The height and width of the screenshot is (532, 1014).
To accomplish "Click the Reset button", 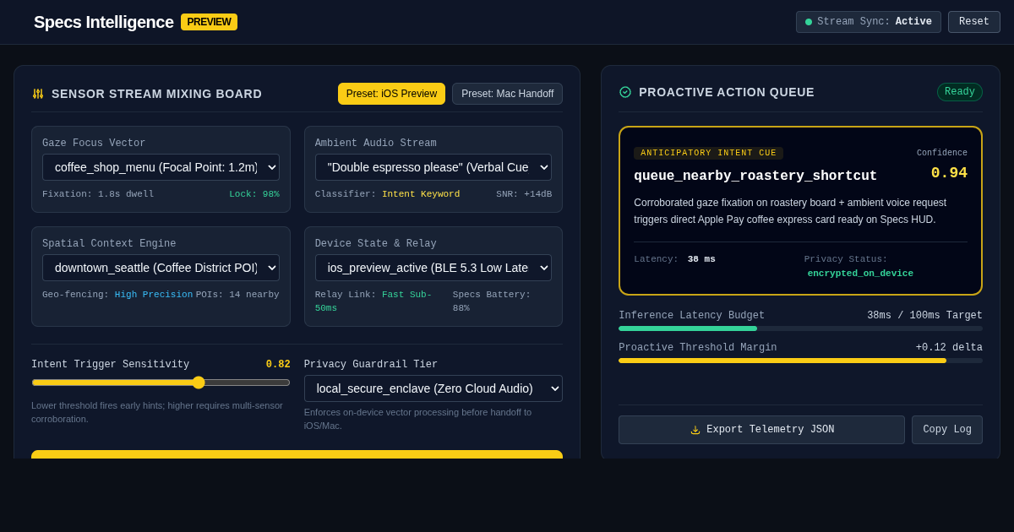I will [x=974, y=22].
